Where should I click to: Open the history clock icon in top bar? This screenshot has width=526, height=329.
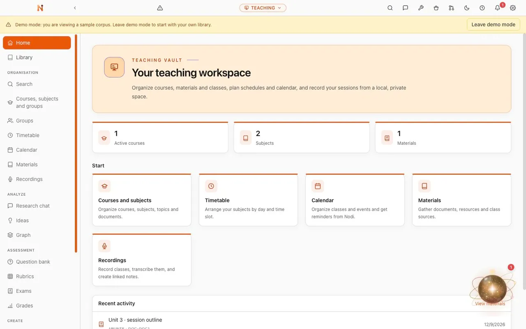[482, 8]
